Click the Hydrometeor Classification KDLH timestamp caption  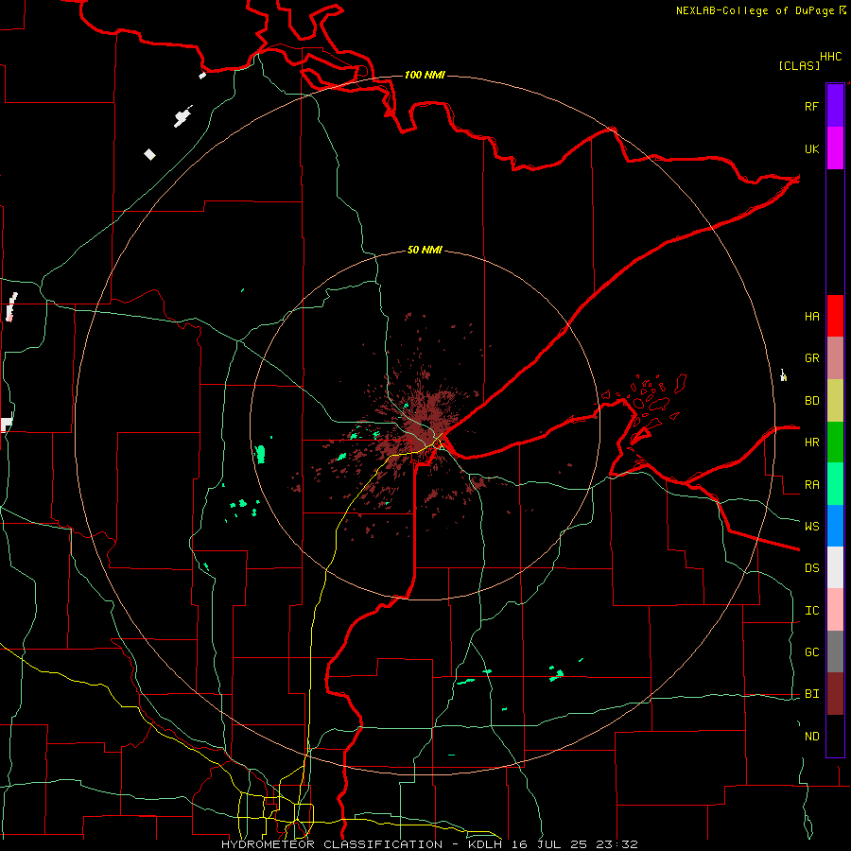429,844
